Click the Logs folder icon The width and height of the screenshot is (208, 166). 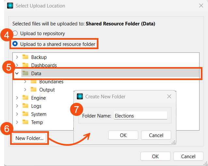coord(25,106)
